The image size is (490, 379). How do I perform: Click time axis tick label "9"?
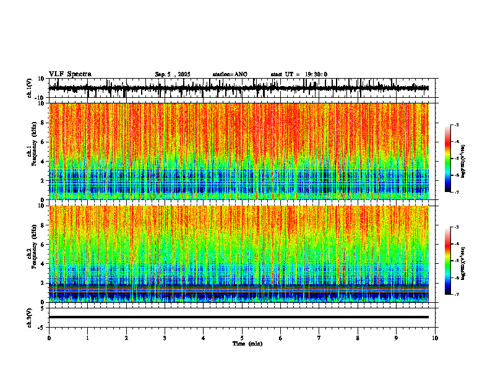pyautogui.click(x=396, y=338)
